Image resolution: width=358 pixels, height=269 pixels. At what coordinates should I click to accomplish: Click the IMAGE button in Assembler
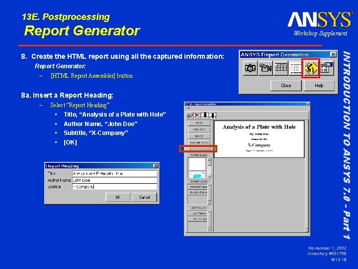click(199, 136)
